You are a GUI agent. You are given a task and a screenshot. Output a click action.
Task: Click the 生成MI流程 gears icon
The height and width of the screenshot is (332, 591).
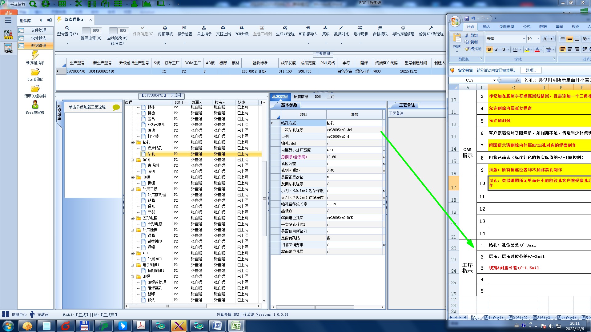coord(285,28)
